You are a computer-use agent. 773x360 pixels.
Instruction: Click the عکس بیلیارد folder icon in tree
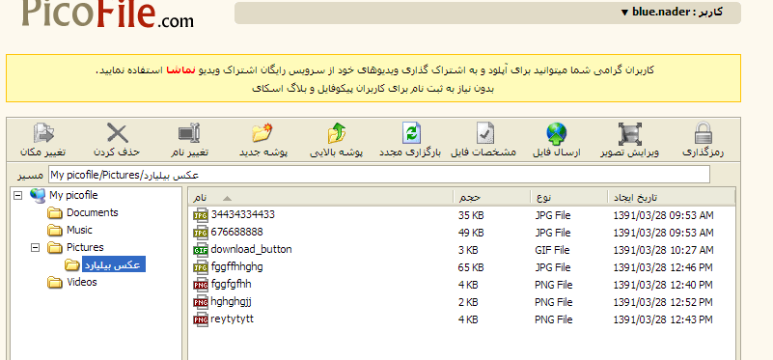(x=72, y=265)
